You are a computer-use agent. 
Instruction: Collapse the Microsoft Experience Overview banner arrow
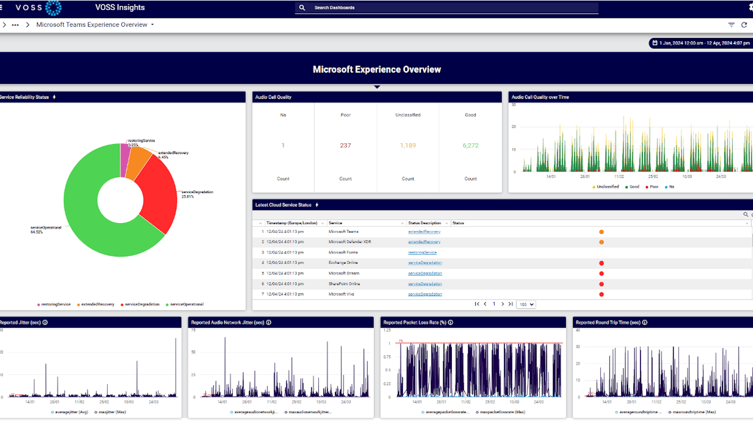[x=377, y=87]
